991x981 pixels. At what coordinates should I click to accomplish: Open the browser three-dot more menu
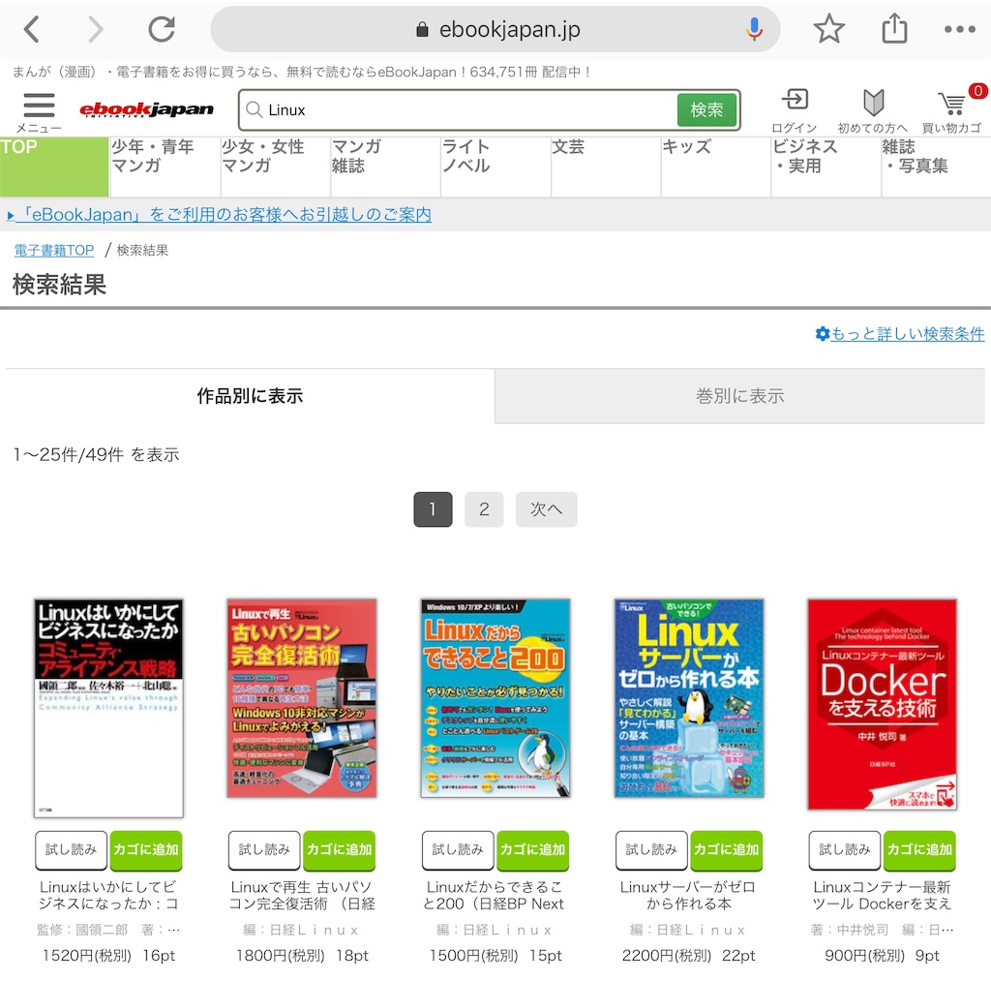(x=959, y=29)
